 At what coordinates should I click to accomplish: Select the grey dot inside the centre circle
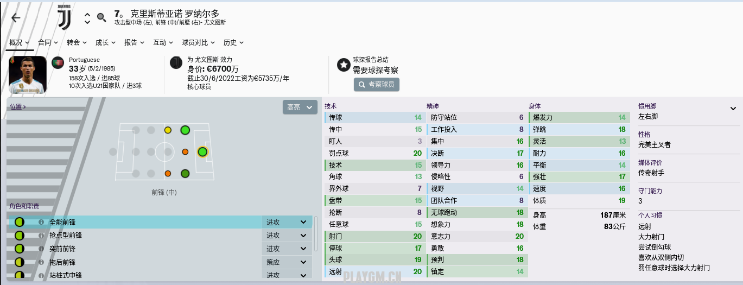click(168, 152)
